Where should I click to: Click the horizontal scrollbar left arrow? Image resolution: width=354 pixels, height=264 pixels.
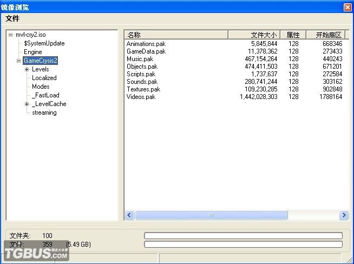129,215
